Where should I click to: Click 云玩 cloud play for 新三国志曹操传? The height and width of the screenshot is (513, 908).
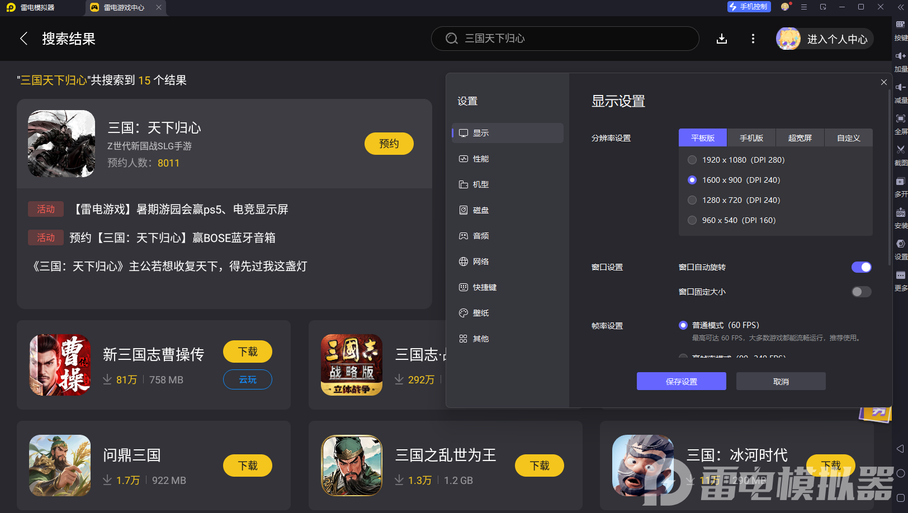pos(248,379)
